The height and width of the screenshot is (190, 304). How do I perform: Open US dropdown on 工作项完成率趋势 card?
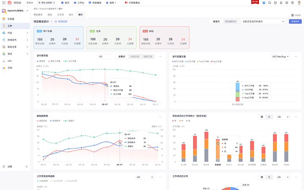[x=145, y=177]
